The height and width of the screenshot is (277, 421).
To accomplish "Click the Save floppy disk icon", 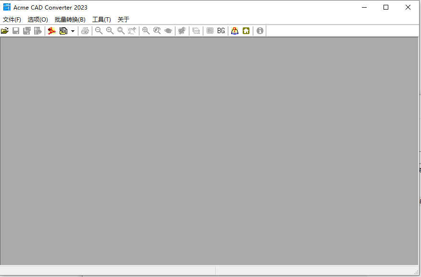I will pos(16,31).
